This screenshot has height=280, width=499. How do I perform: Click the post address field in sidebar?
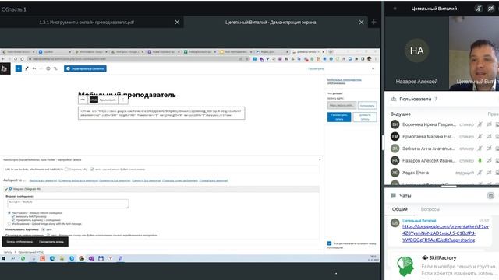click(x=342, y=105)
